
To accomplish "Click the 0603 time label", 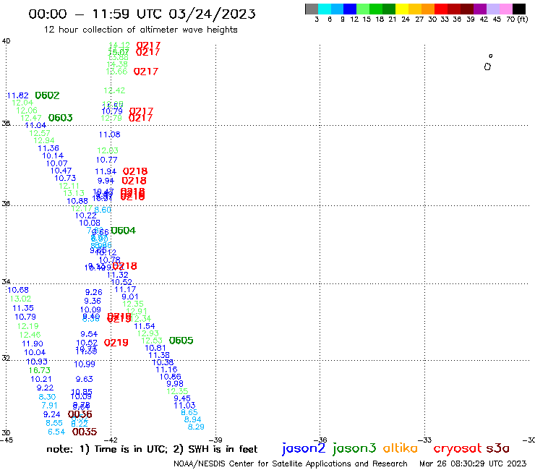I will pos(61,118).
